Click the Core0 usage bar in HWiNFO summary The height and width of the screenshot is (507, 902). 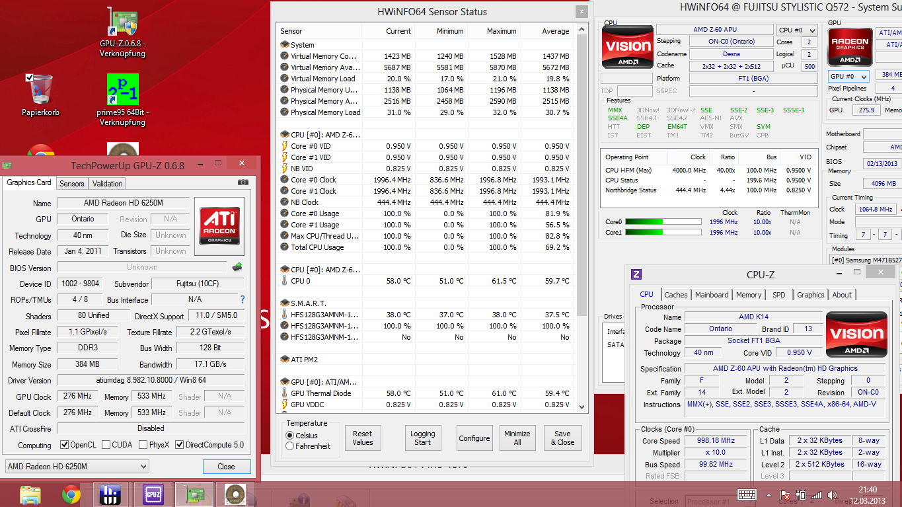click(663, 222)
